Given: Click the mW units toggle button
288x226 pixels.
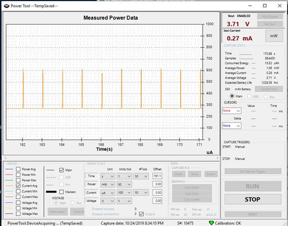Looking at the screenshot, I should click(274, 36).
